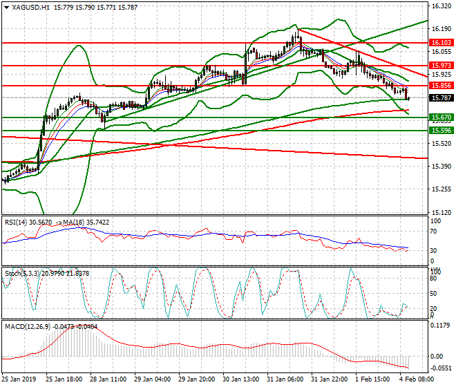Select the 16.190 price scale value
The width and height of the screenshot is (456, 387).
coord(441,29)
